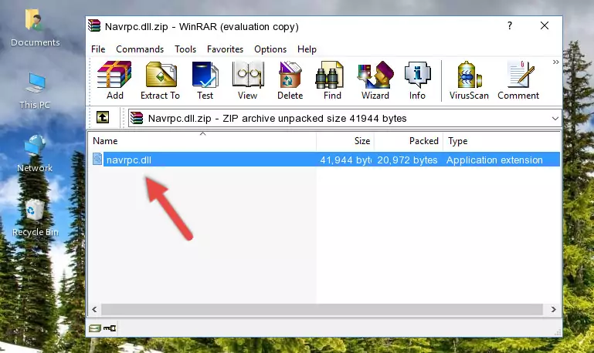Screen dimensions: 594x353
Task: Open the File menu
Action: click(x=98, y=49)
